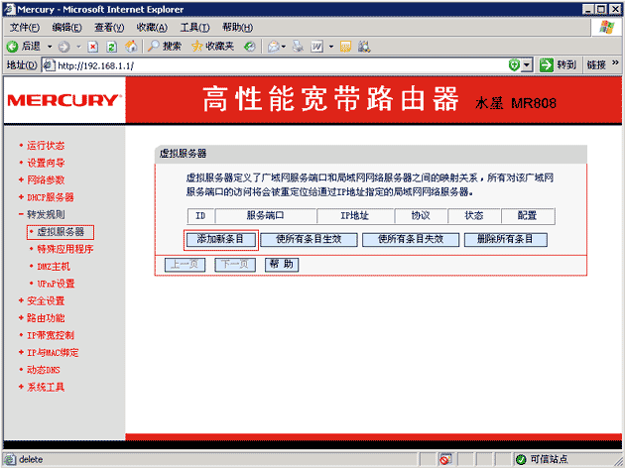Select 虚拟服务器 in the sidebar
Image resolution: width=625 pixels, height=468 pixels.
pos(61,232)
